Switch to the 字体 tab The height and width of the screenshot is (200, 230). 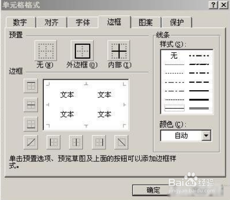83,23
